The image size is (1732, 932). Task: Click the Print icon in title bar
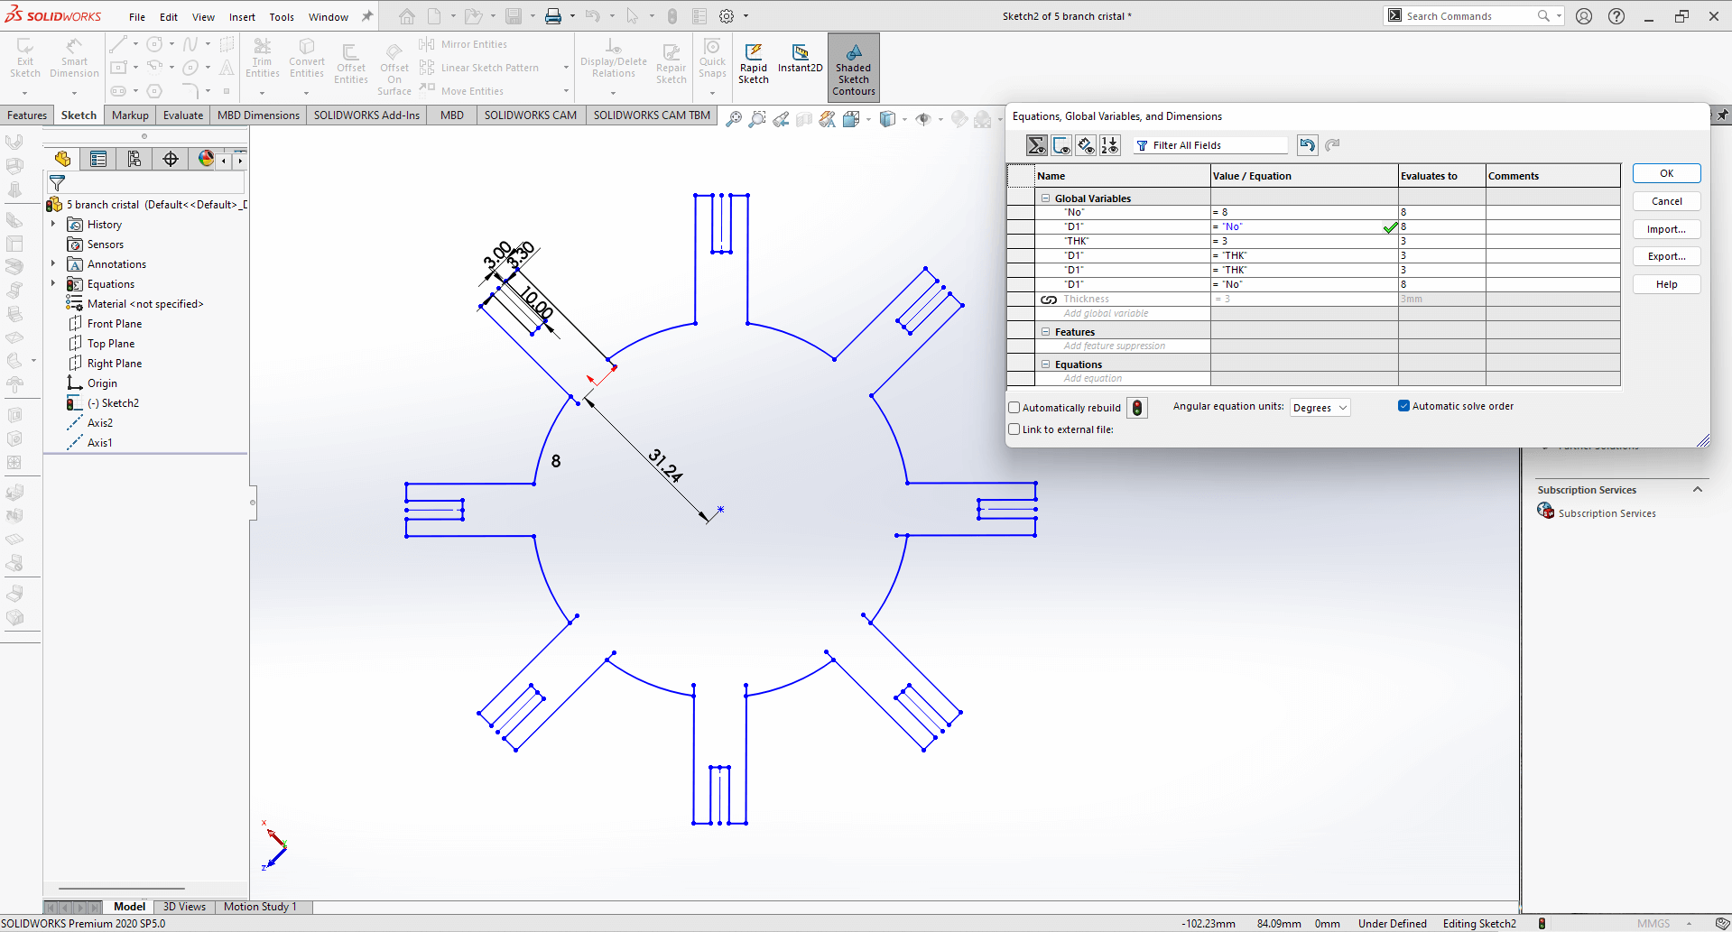pos(553,16)
